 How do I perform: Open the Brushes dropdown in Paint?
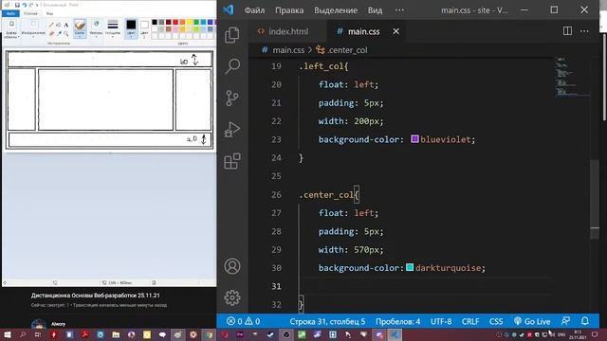coord(80,29)
